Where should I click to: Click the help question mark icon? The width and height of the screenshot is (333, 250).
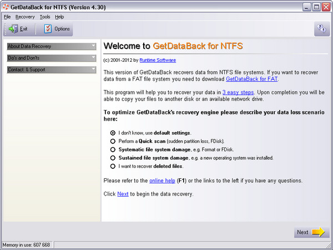coord(321,29)
